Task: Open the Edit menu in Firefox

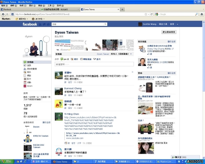Action: [x=13, y=5]
